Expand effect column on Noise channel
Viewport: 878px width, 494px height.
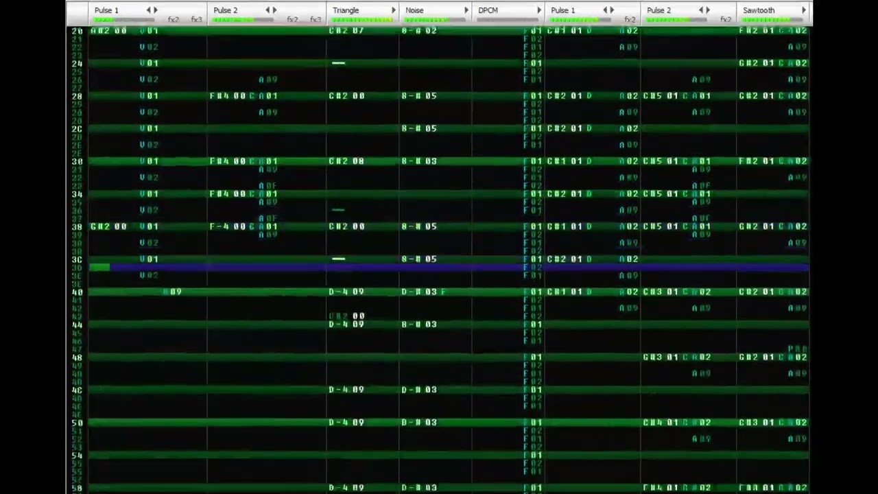(x=466, y=10)
